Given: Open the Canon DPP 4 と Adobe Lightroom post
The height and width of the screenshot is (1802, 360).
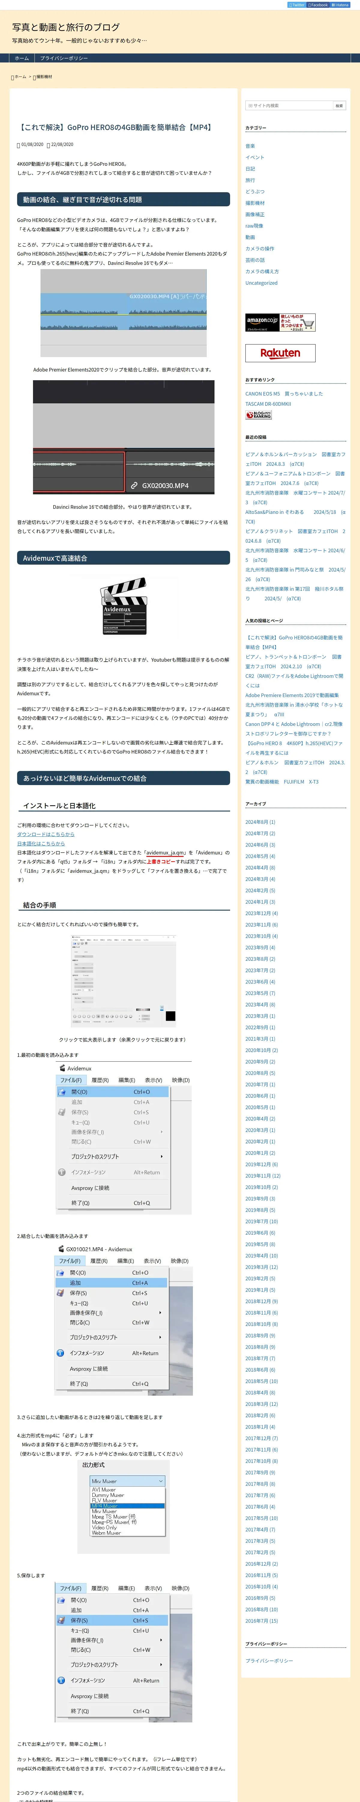Looking at the screenshot, I should (x=294, y=729).
